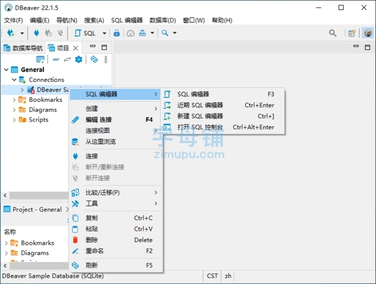Minimize the projects panel view
Screen dimensions: 376x284
(93, 46)
